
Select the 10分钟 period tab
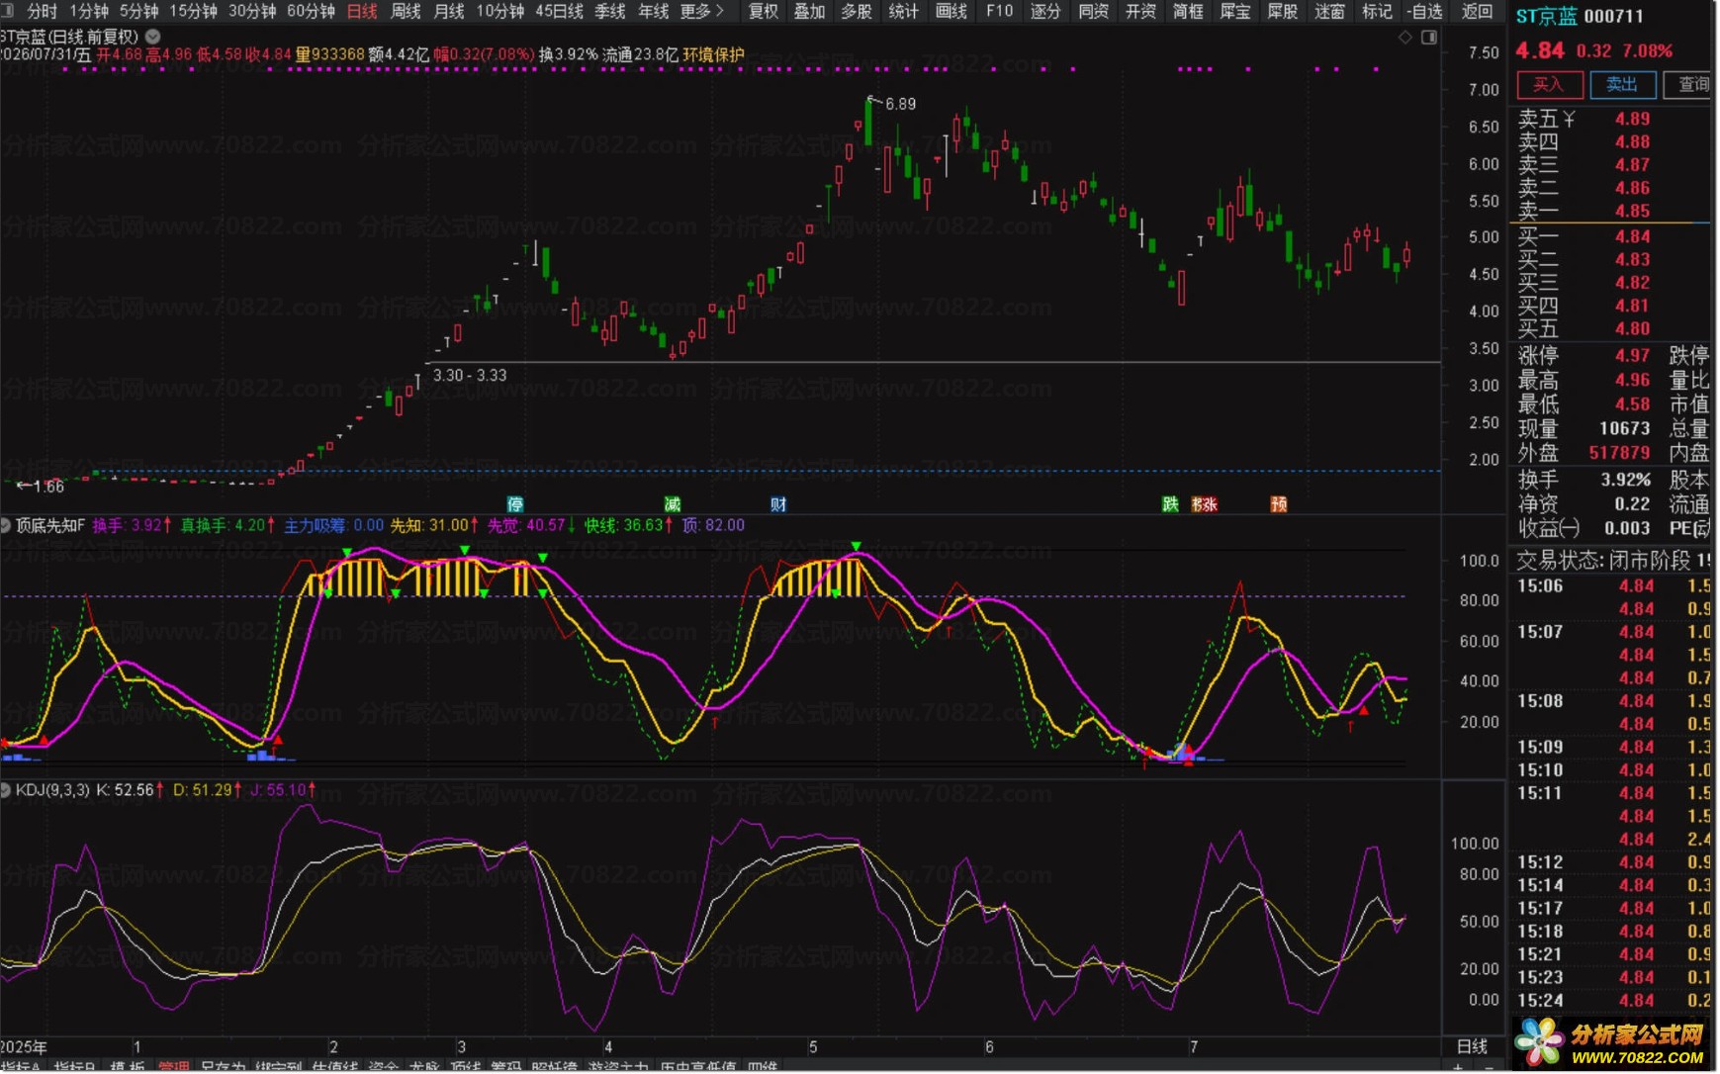coord(500,11)
